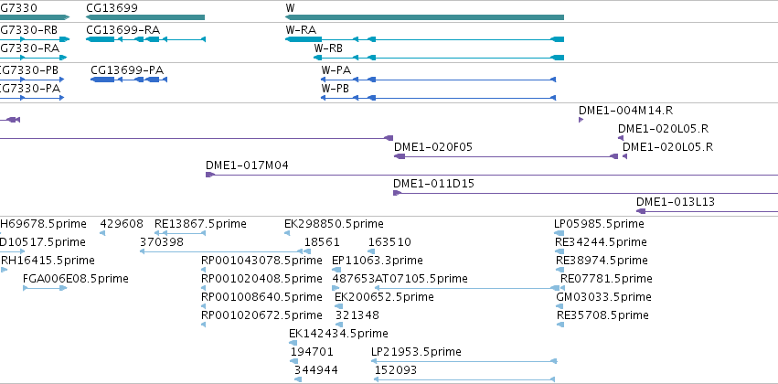Select the W-PB protein label

[335, 89]
